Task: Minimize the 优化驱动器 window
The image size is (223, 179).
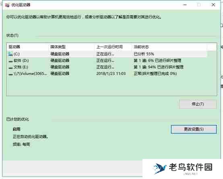Action: pos(185,5)
